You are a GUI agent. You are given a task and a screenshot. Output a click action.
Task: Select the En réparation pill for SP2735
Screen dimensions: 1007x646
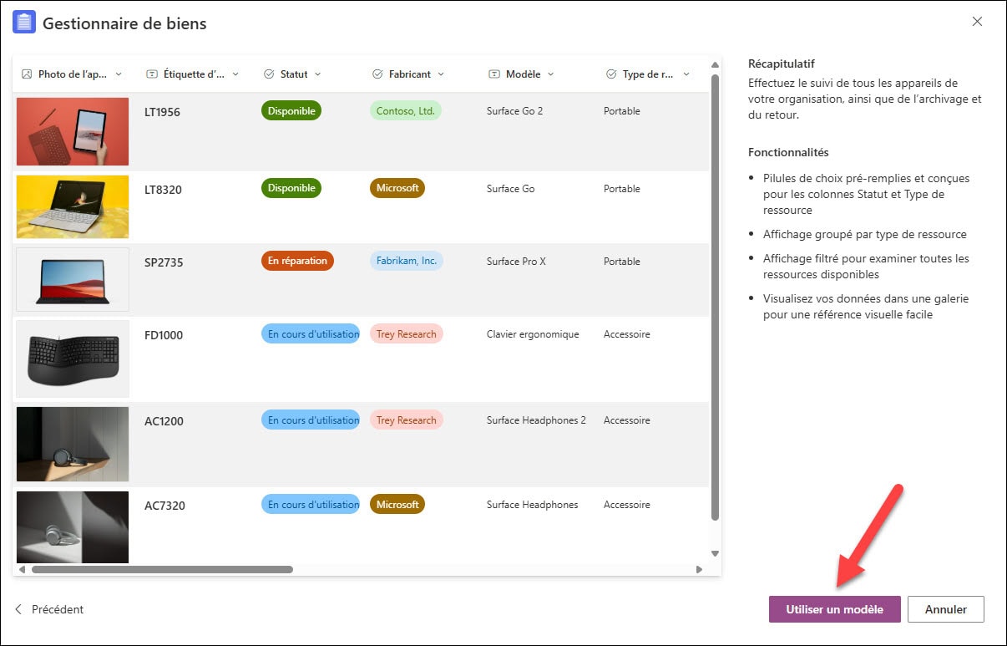point(297,260)
